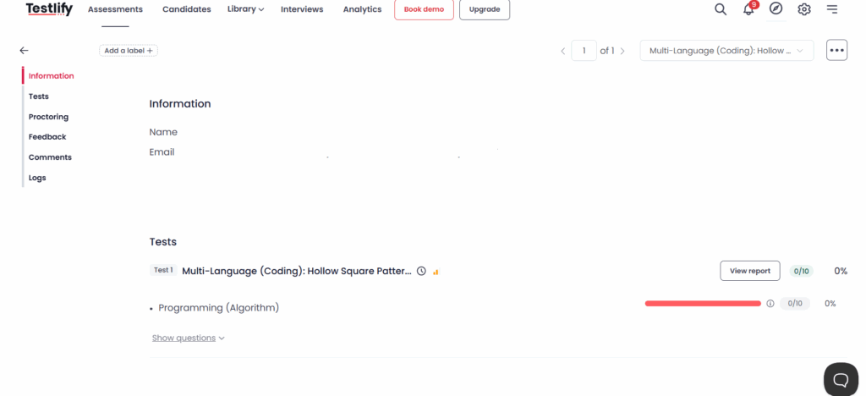Screen dimensions: 866x396
Task: Open the Assessments tab
Action: [115, 9]
